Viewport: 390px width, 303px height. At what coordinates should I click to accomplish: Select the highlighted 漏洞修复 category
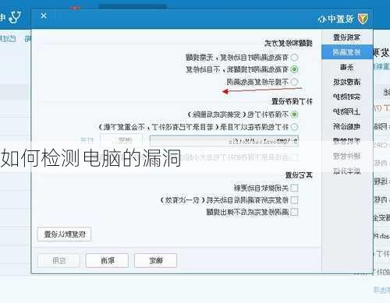(x=347, y=52)
